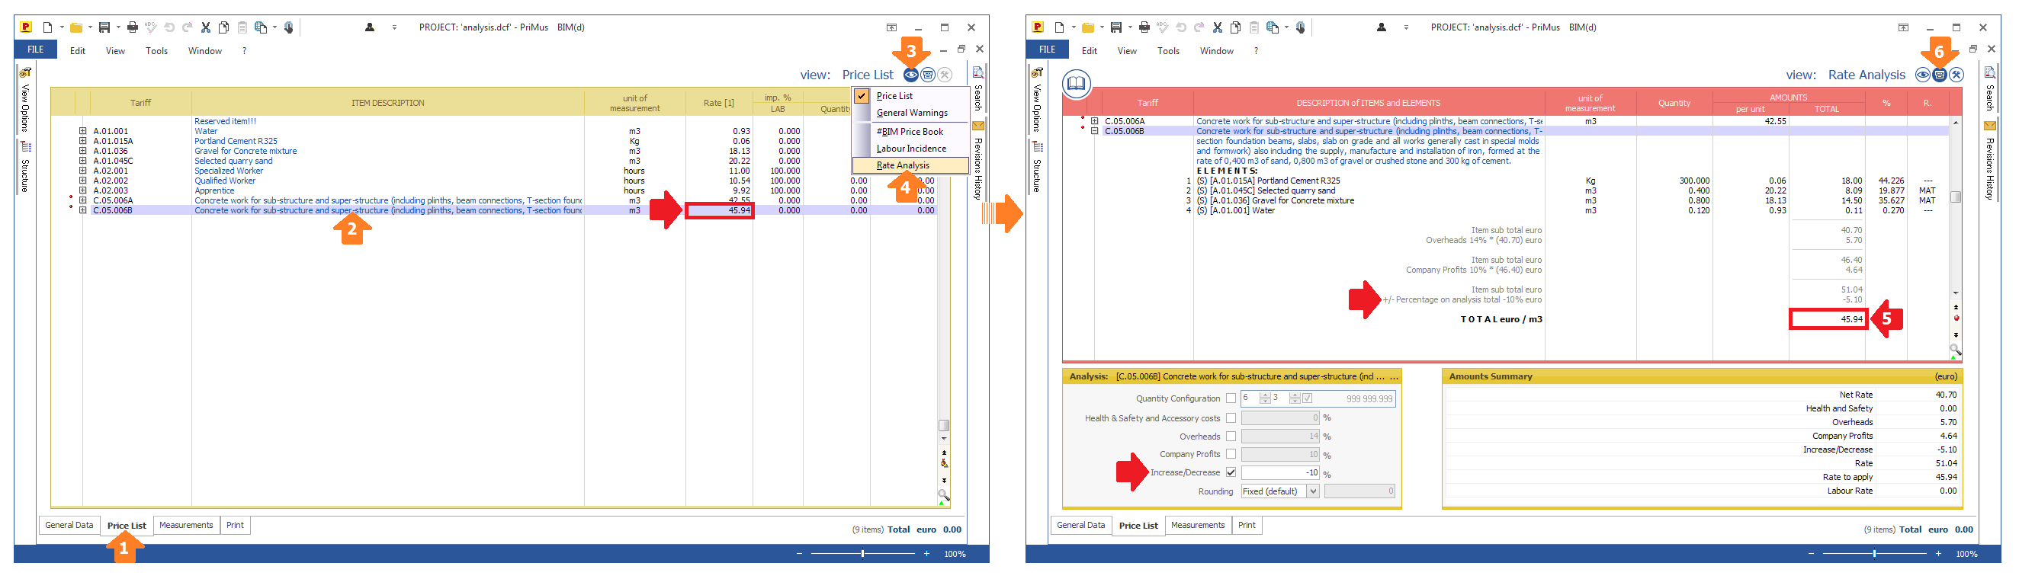The height and width of the screenshot is (579, 2019).
Task: Switch to Measurements tab in left window
Action: point(186,526)
